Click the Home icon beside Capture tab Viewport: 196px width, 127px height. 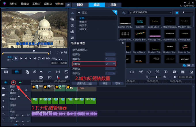point(68,5)
